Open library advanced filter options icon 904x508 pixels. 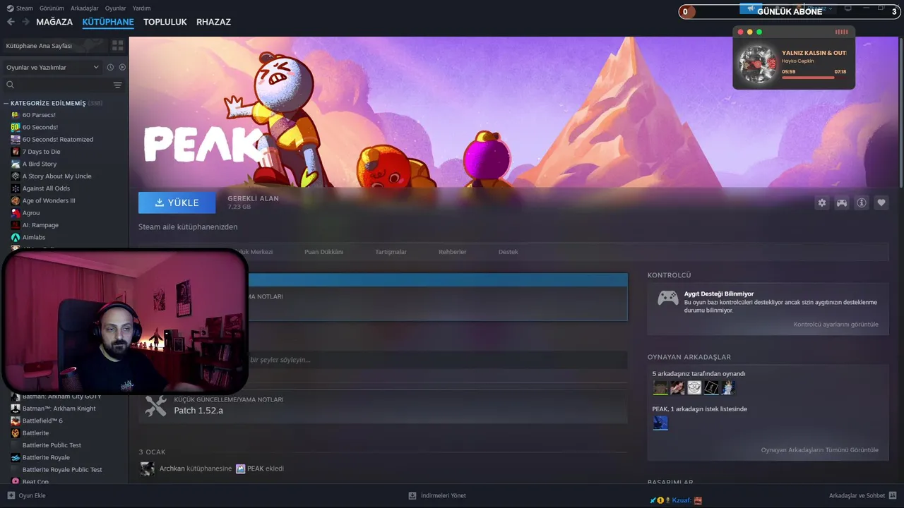click(118, 85)
